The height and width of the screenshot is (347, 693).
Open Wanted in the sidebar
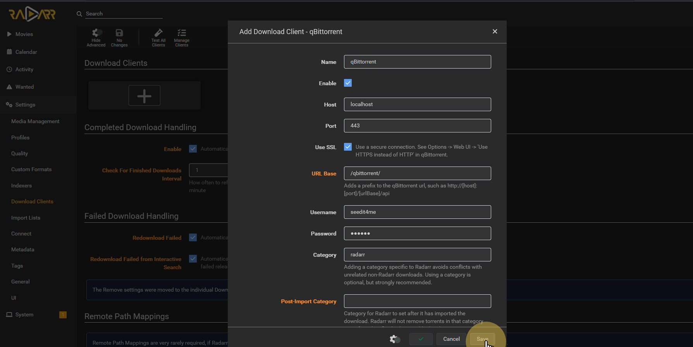24,87
